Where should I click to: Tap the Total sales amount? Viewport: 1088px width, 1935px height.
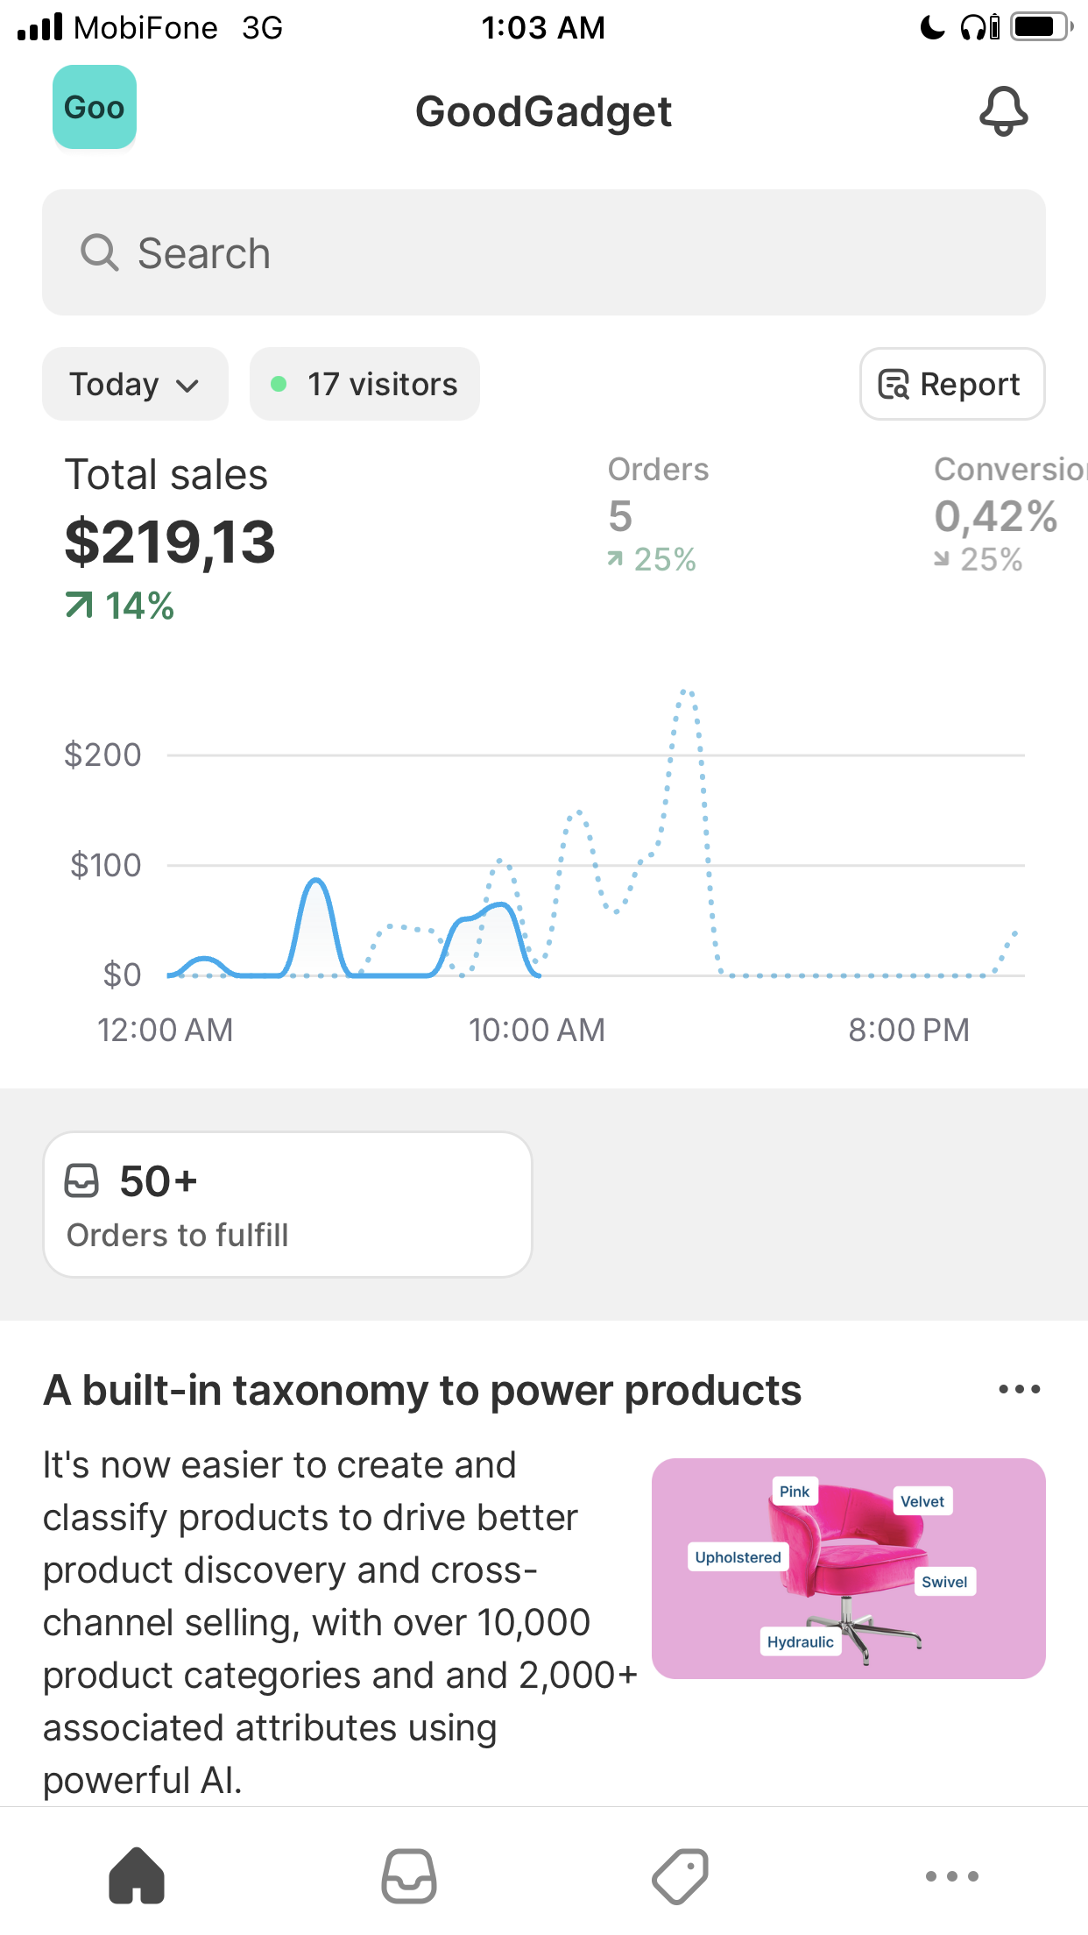point(170,542)
